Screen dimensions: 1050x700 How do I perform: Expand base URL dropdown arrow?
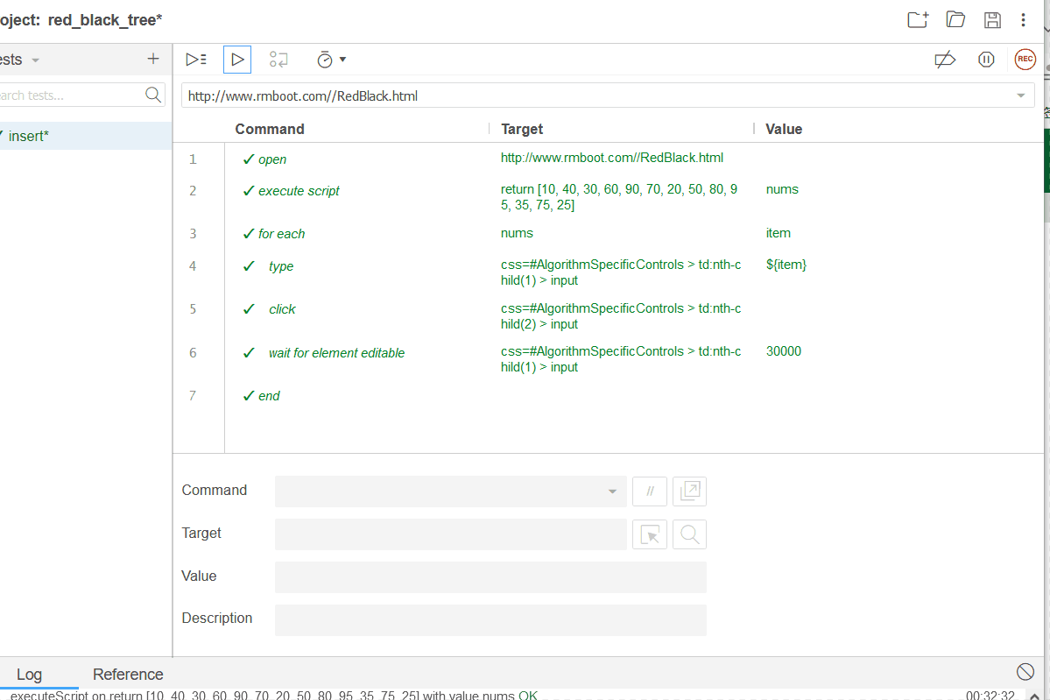pos(1020,95)
